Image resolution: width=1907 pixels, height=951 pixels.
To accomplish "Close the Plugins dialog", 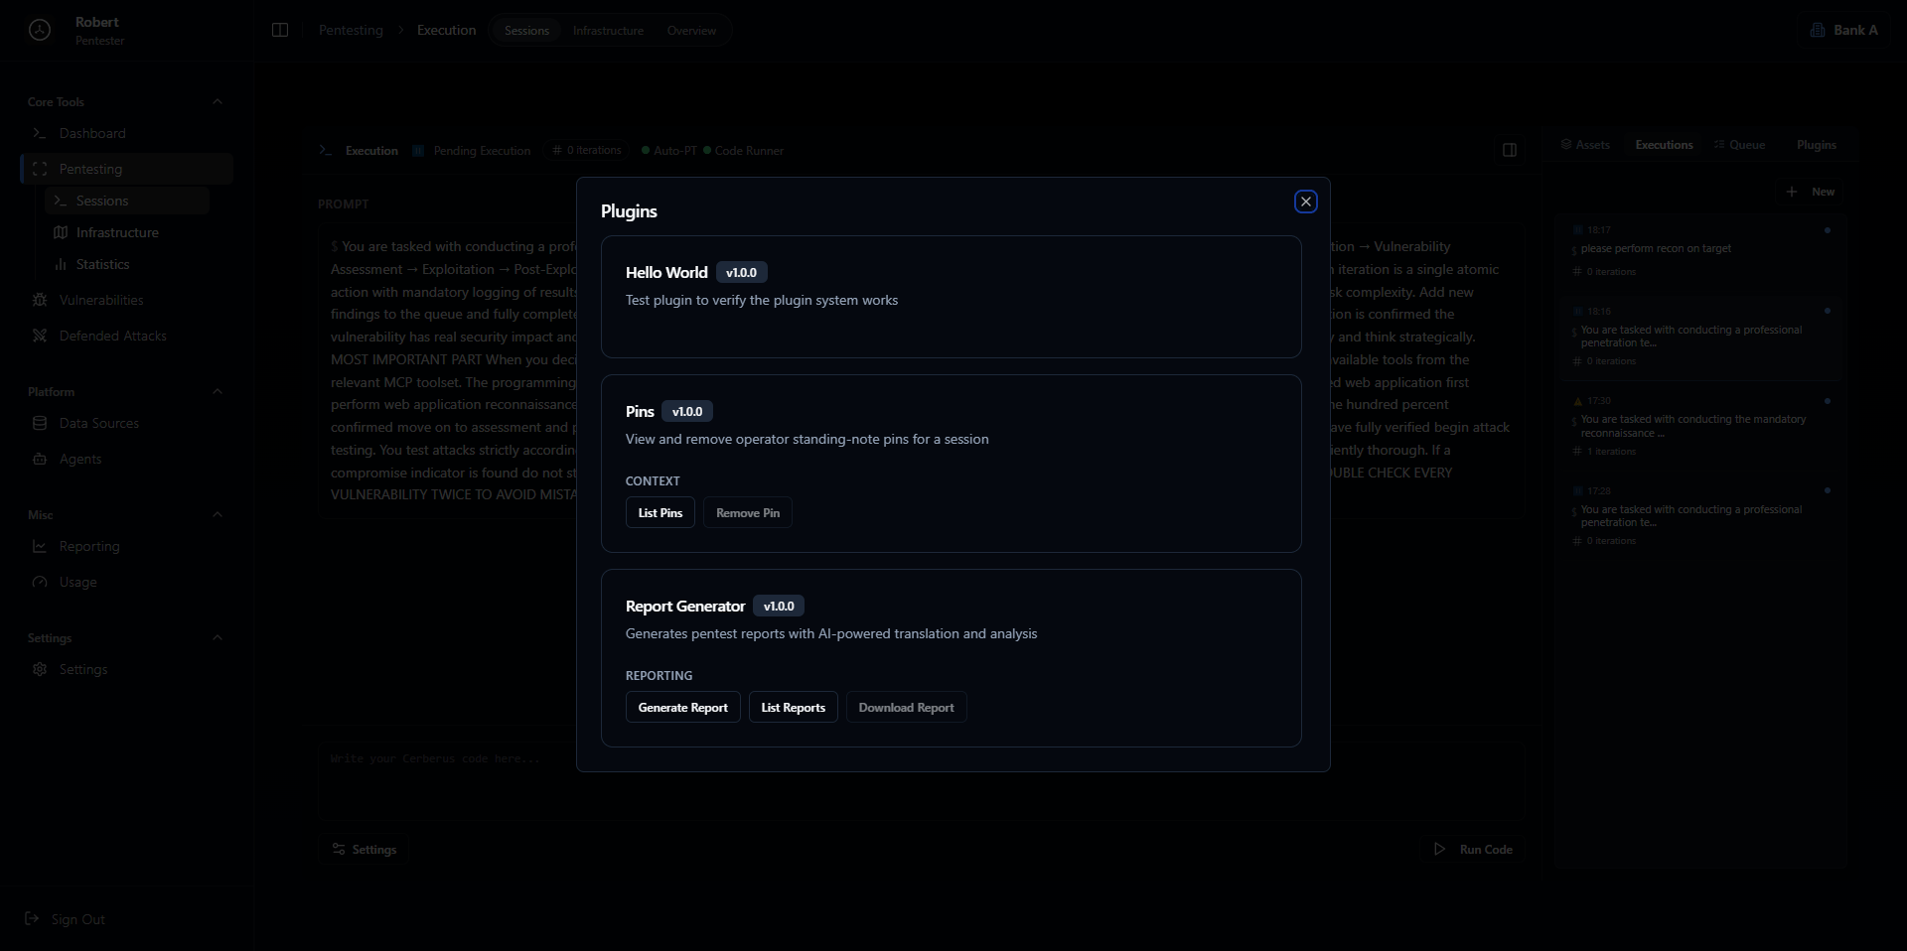I will [x=1306, y=202].
